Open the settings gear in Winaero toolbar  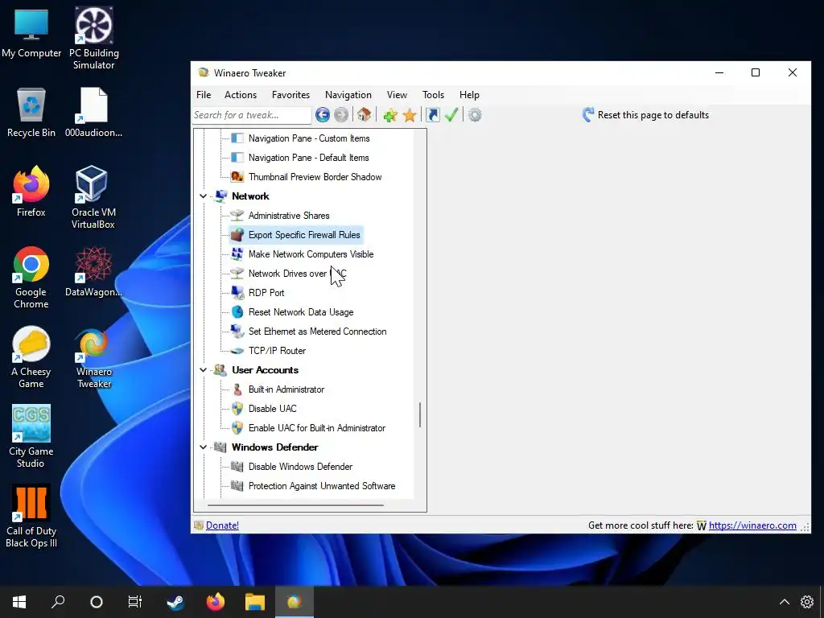475,114
